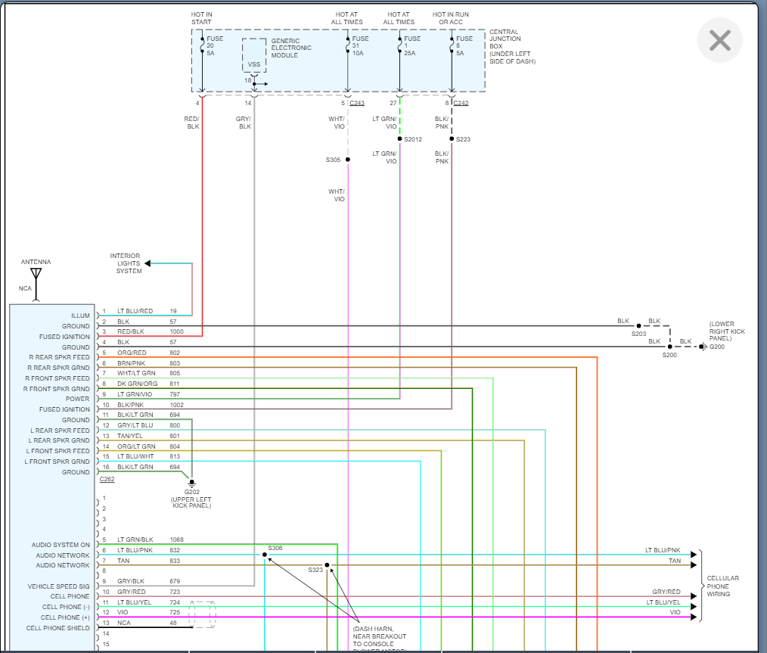Click circuit number '1068'
The image size is (767, 653).
tap(176, 540)
